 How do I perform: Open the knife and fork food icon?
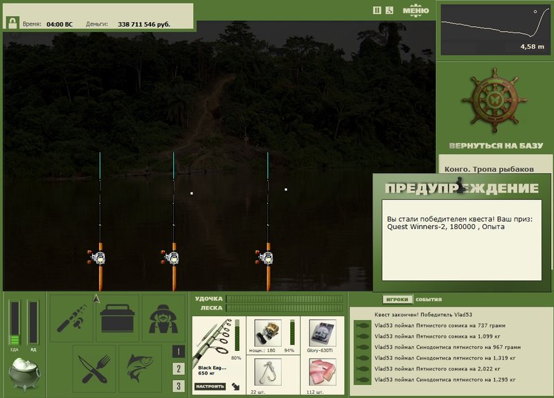(94, 369)
